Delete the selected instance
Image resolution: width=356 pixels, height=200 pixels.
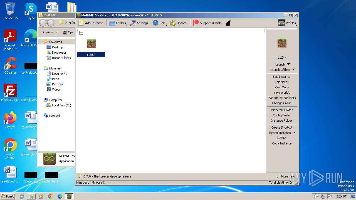[282, 138]
